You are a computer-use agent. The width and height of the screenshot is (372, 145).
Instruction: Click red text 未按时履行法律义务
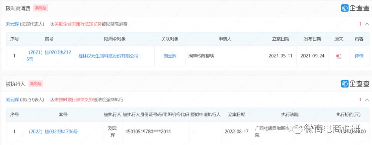click(x=74, y=99)
